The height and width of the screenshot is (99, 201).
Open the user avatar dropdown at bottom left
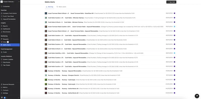click(x=5, y=98)
